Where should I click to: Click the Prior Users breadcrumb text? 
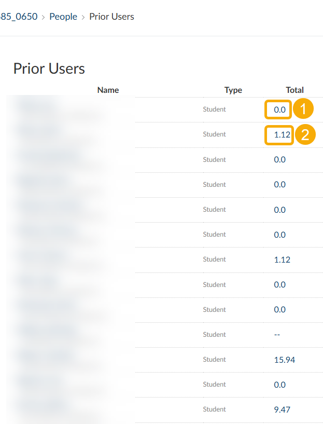111,17
